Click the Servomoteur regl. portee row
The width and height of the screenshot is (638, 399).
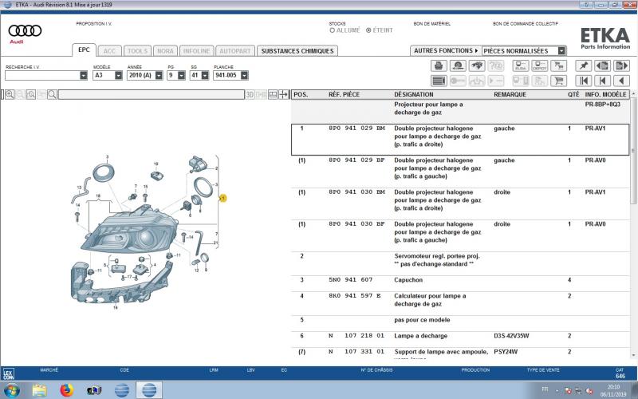click(460, 263)
